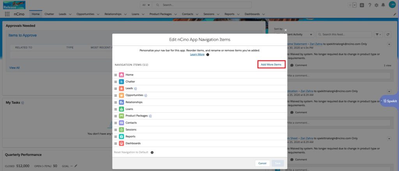Click drag handle beside Loans row
The height and width of the screenshot is (171, 399).
click(x=115, y=109)
